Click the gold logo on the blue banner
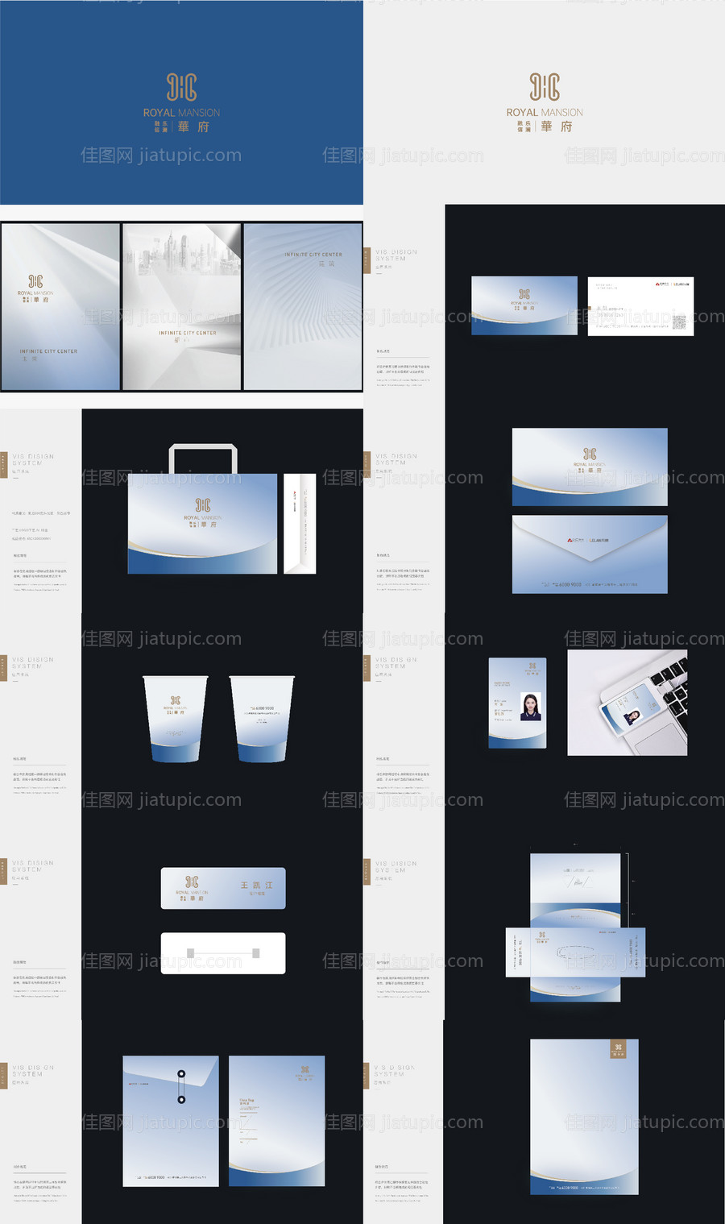725x1224 pixels. coord(181,87)
